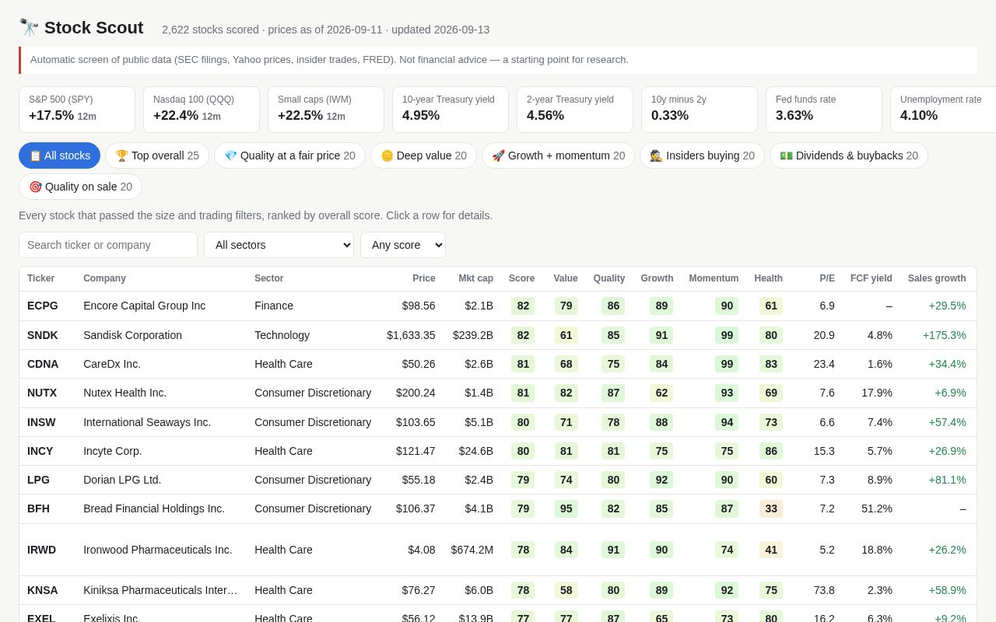
Task: Expand the All sectors dropdown
Action: (279, 245)
